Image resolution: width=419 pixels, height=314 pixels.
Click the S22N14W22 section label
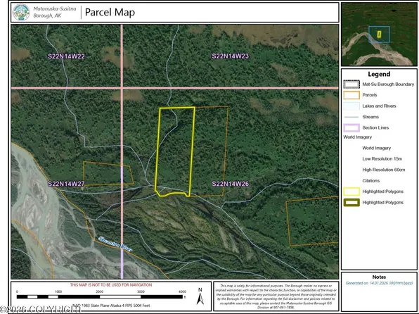[x=66, y=56]
